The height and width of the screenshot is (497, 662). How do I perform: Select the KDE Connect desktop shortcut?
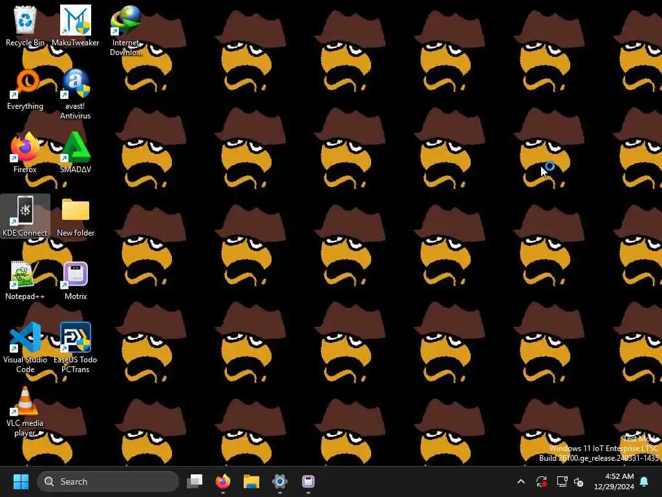(25, 216)
